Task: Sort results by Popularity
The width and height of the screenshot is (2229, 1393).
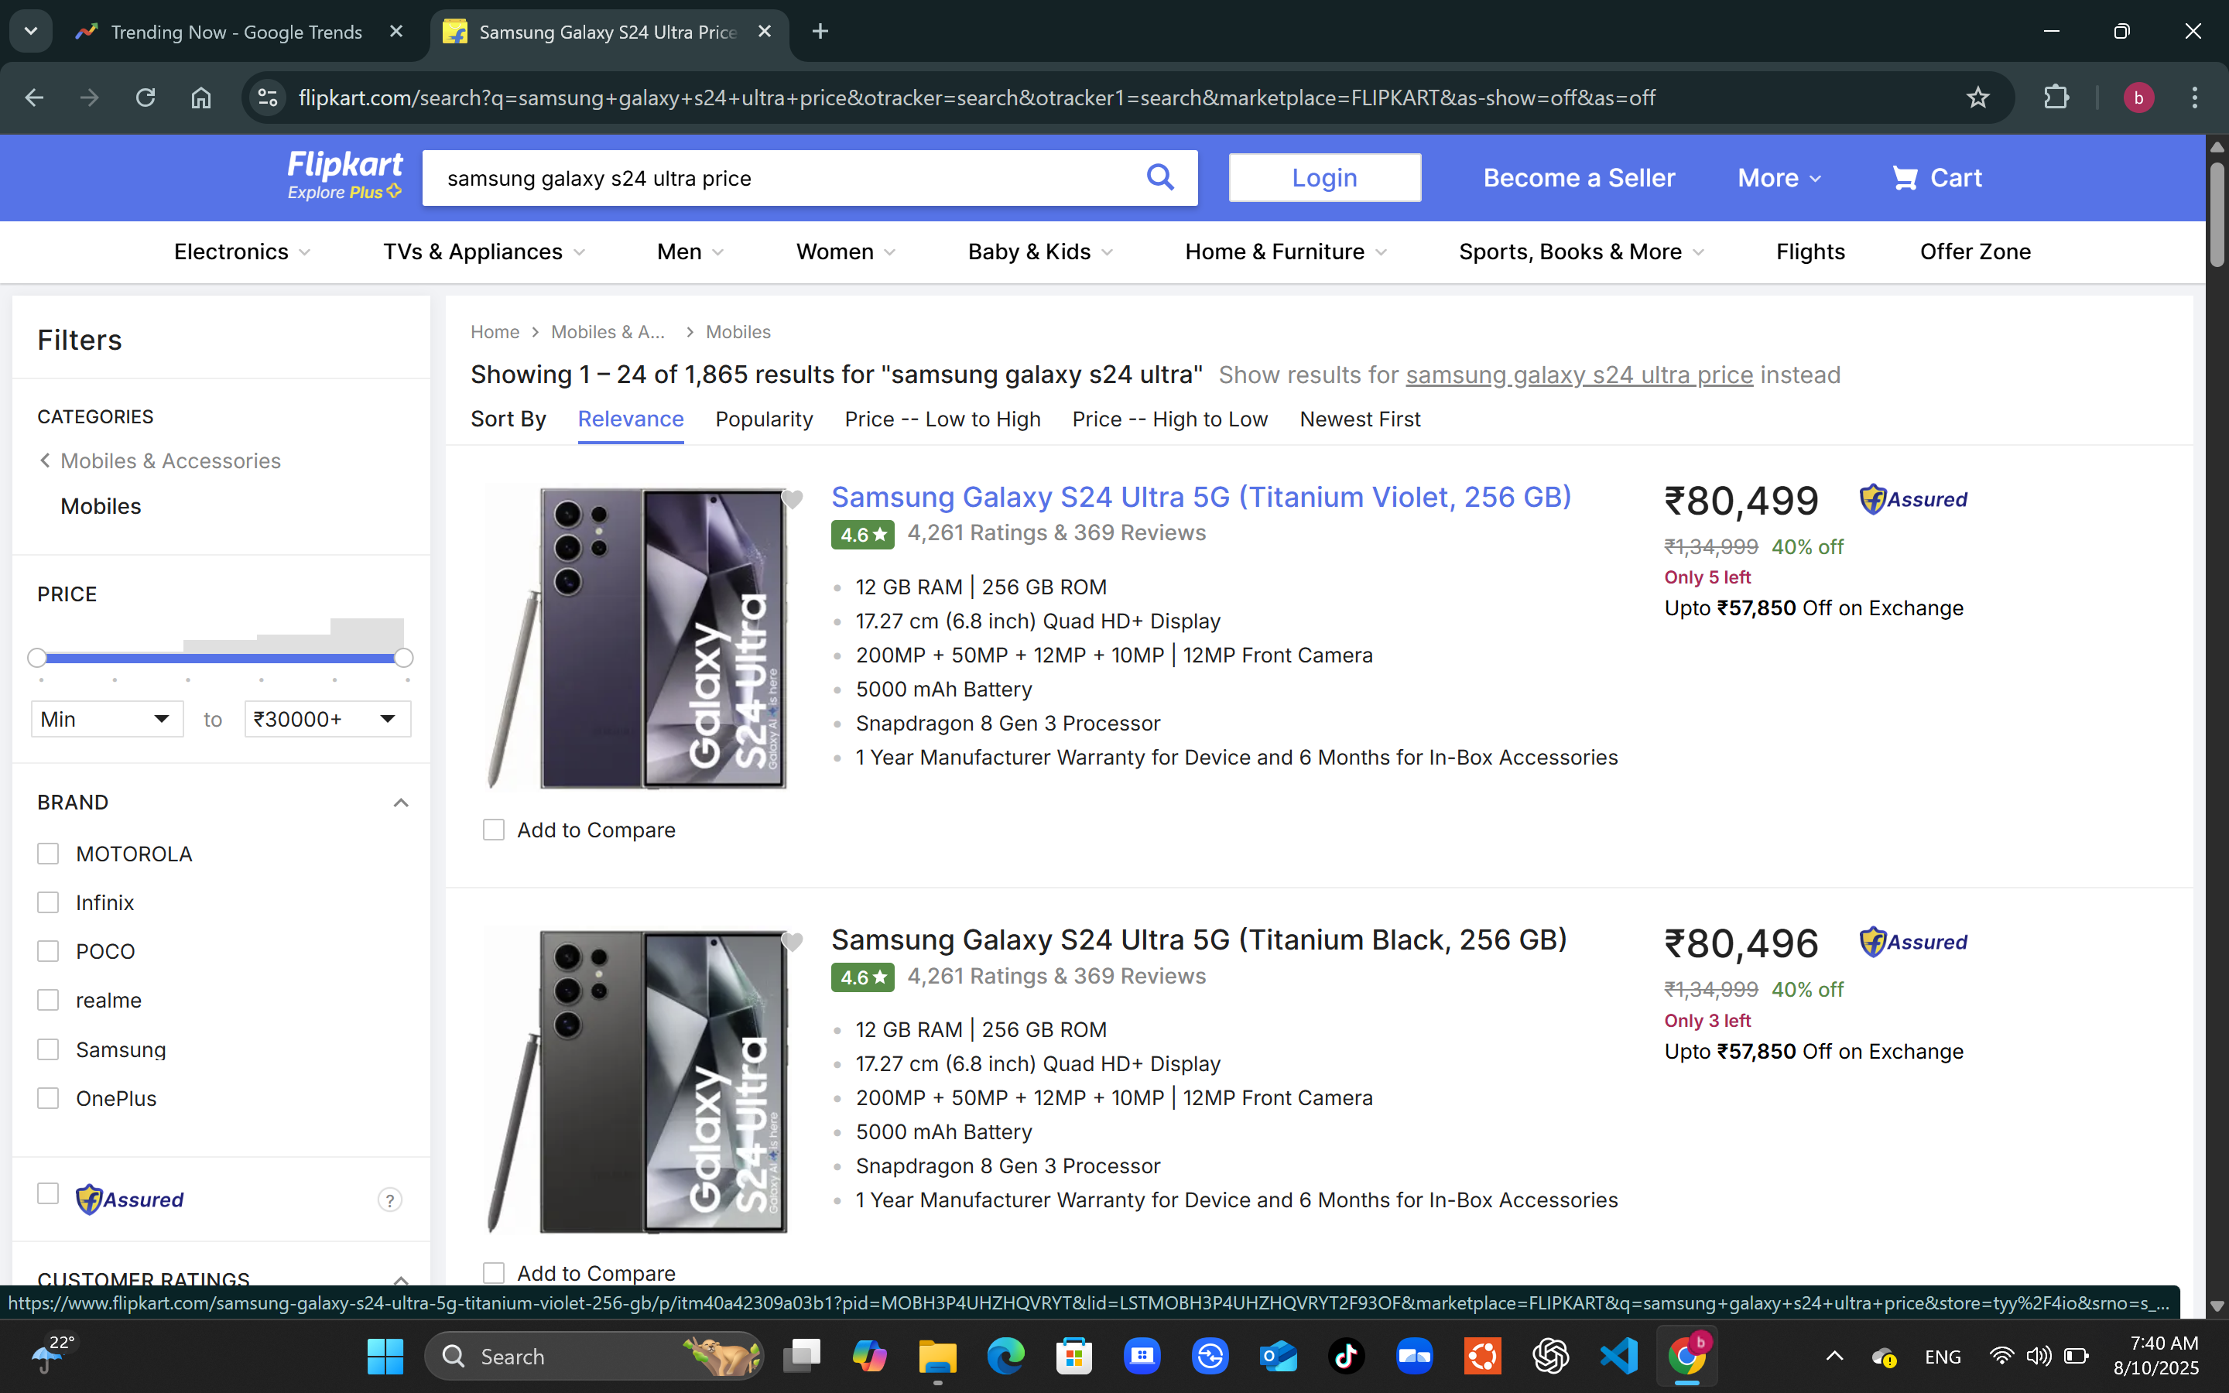Action: 764,419
